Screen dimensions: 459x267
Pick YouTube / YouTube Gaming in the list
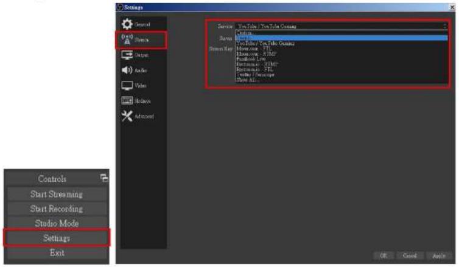coord(342,43)
